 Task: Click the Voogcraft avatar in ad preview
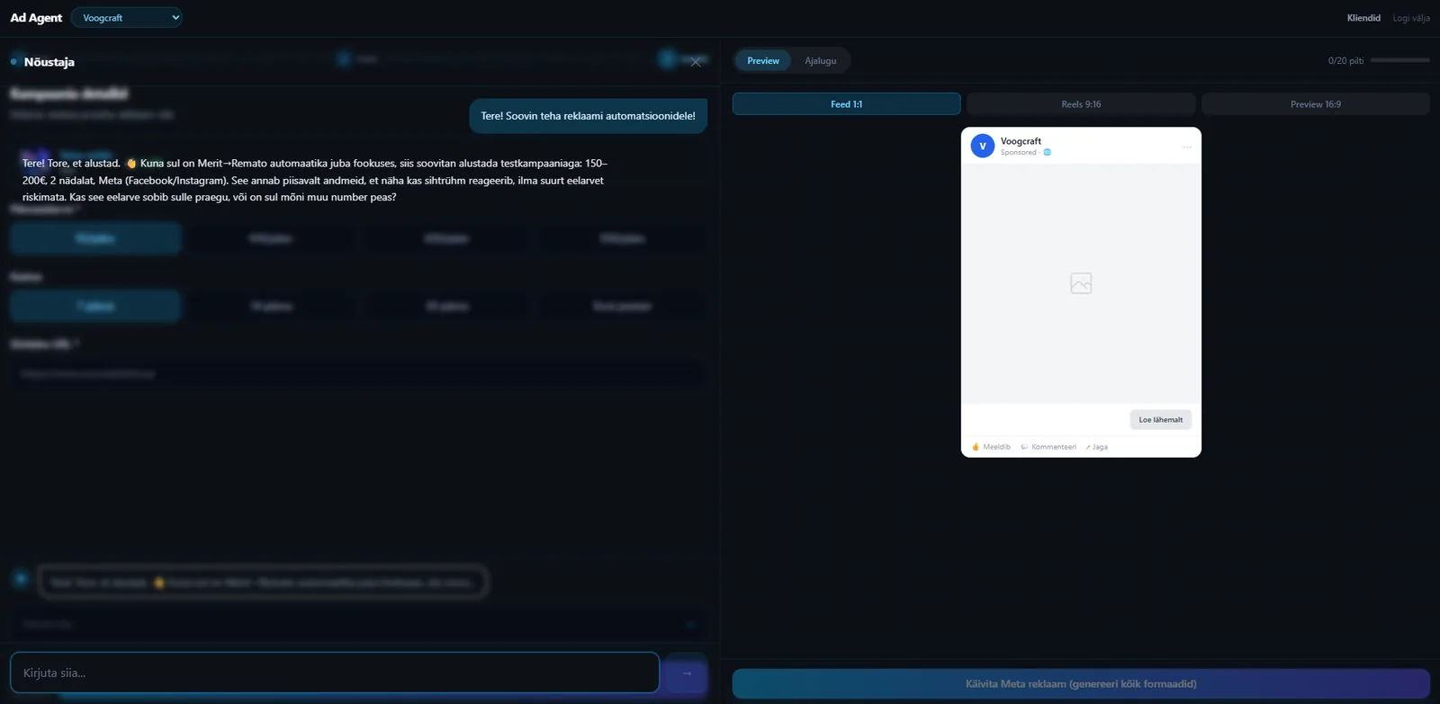982,146
